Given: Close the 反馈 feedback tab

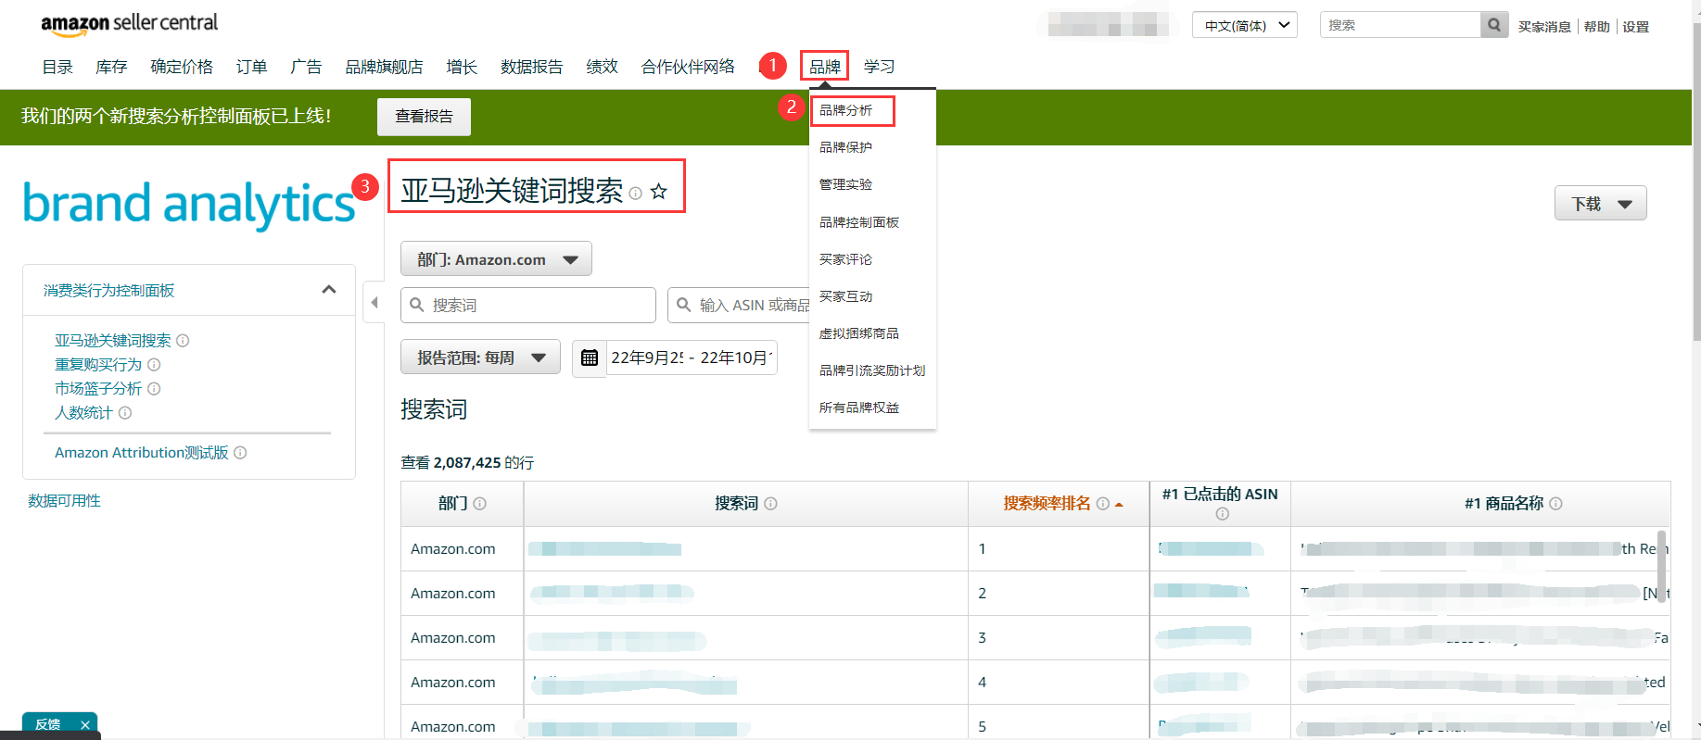Looking at the screenshot, I should (85, 725).
